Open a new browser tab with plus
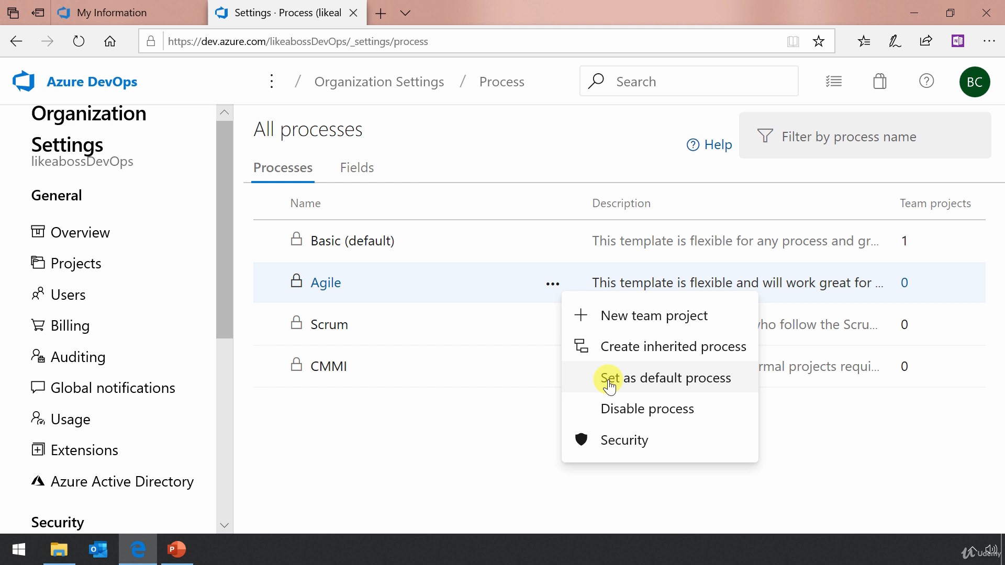This screenshot has height=565, width=1005. coord(381,13)
